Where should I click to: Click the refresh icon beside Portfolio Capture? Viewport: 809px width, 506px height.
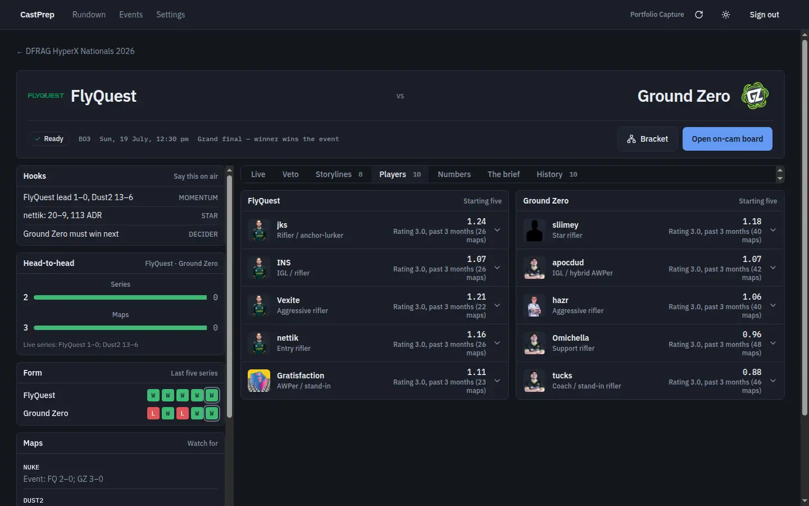pos(699,15)
